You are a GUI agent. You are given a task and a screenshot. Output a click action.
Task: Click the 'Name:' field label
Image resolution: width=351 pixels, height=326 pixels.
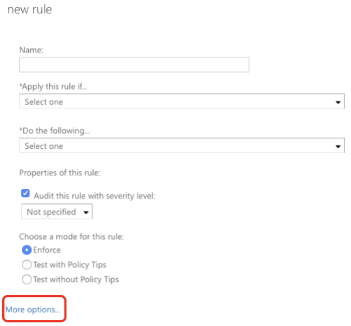31,50
